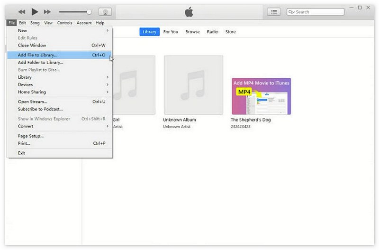The image size is (379, 250).
Task: Maximize the iTunes window
Action: point(360,8)
